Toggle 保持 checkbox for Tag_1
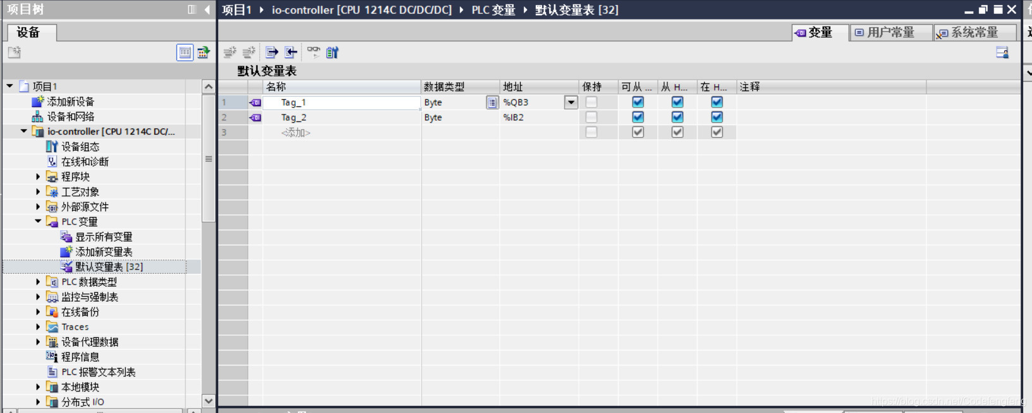This screenshot has width=1032, height=413. coord(591,102)
